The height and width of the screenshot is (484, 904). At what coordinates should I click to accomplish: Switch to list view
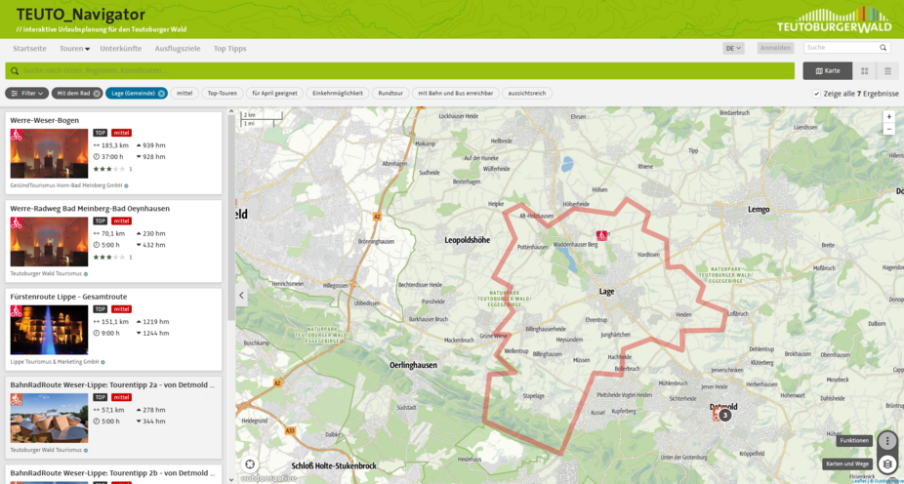point(887,70)
